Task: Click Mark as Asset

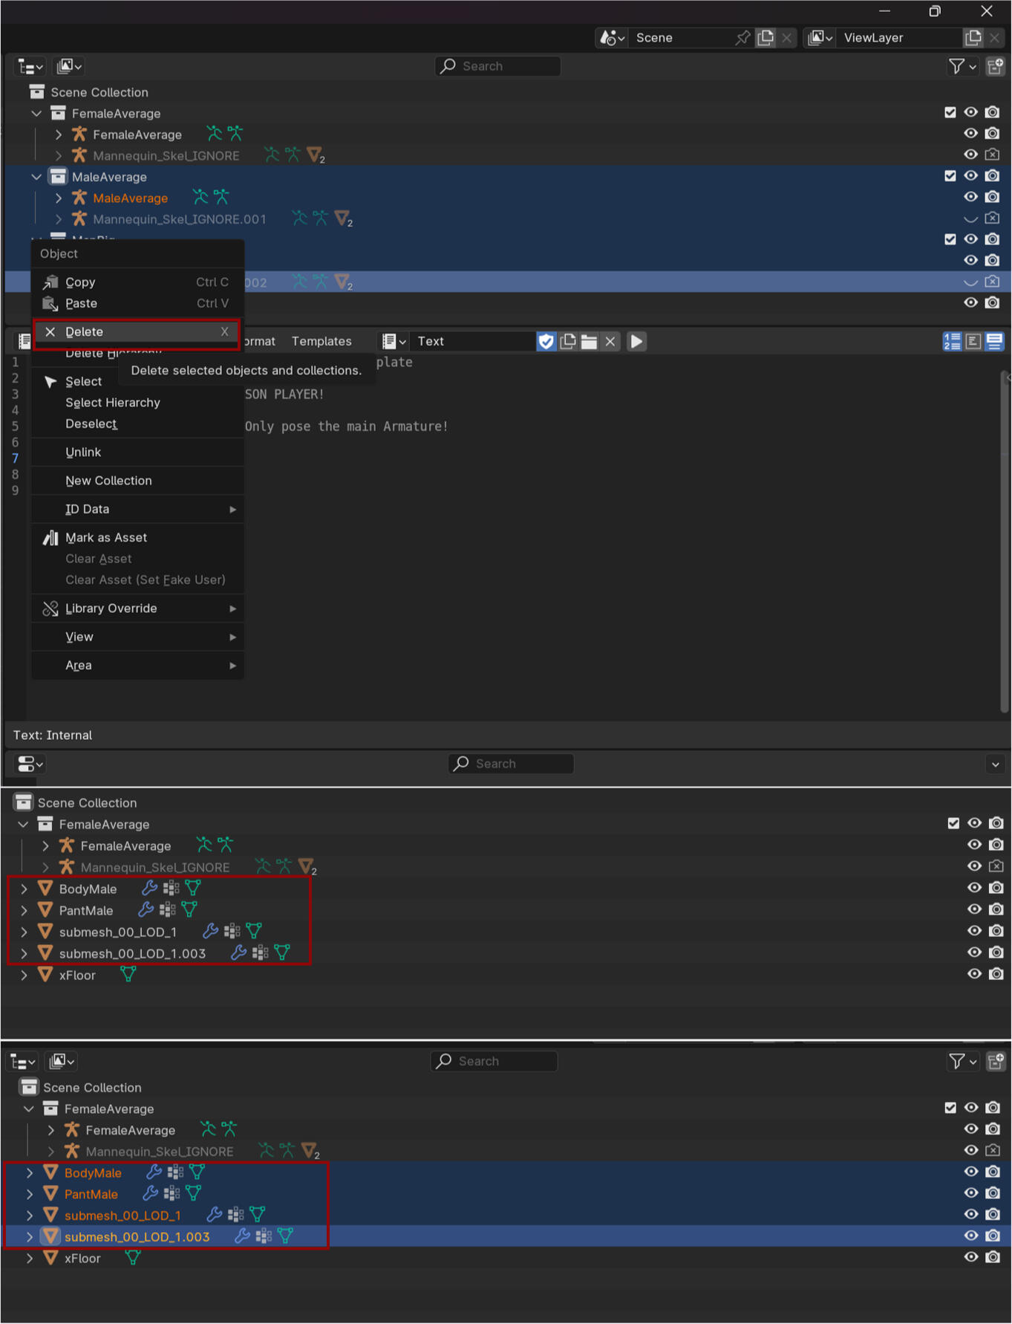Action: tap(106, 537)
